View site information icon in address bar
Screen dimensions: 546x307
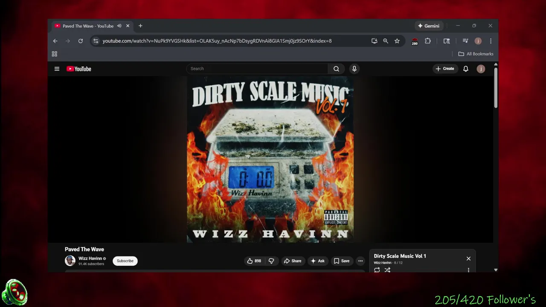point(96,41)
